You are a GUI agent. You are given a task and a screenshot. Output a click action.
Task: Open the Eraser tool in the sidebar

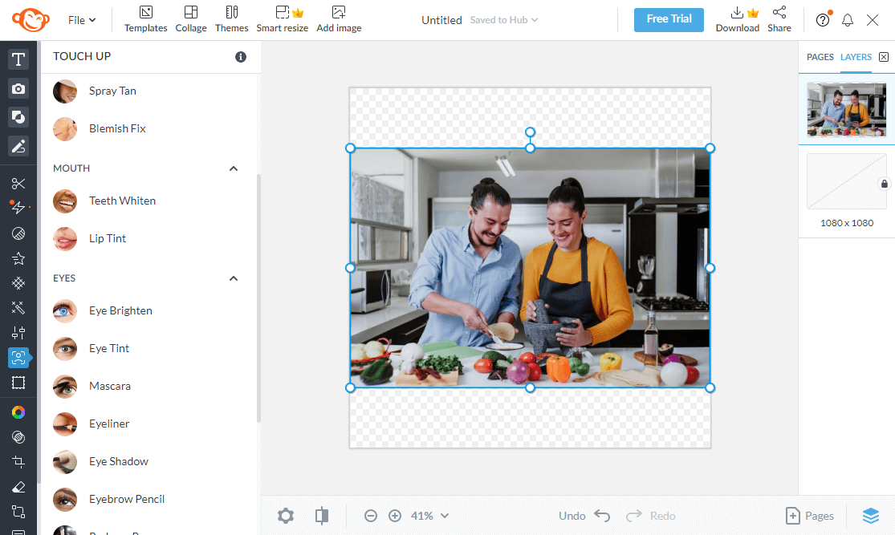pyautogui.click(x=18, y=487)
